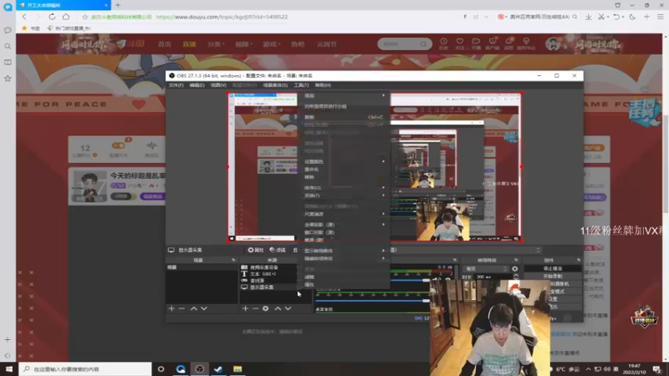Open browser downloads icon
The height and width of the screenshot is (376, 669).
tap(589, 17)
